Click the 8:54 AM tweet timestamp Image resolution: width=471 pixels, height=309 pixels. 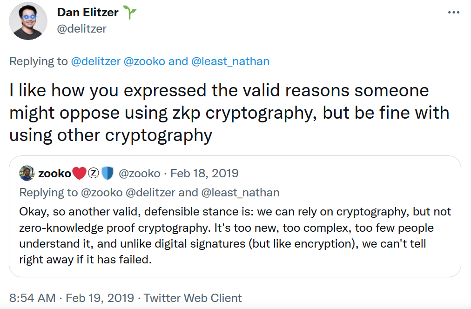pos(33,298)
